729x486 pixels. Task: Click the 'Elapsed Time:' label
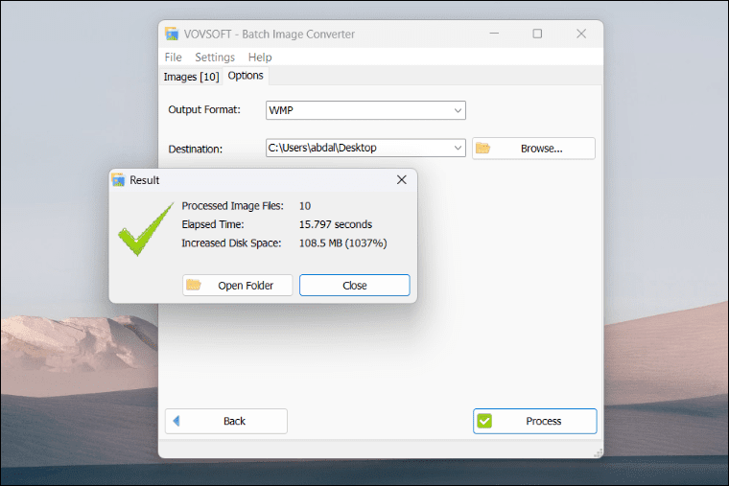[213, 224]
